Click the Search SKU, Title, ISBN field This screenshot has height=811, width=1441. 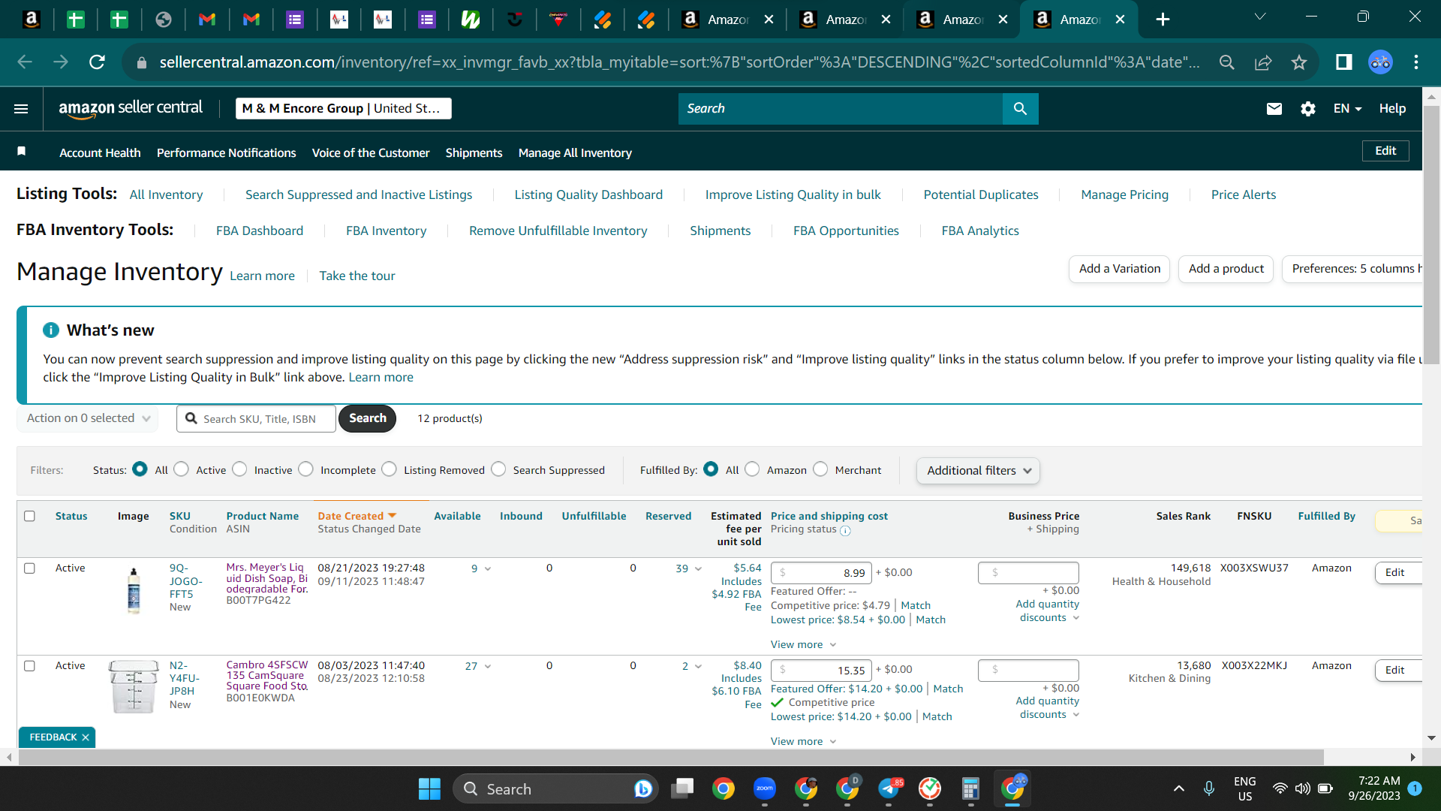tap(256, 419)
